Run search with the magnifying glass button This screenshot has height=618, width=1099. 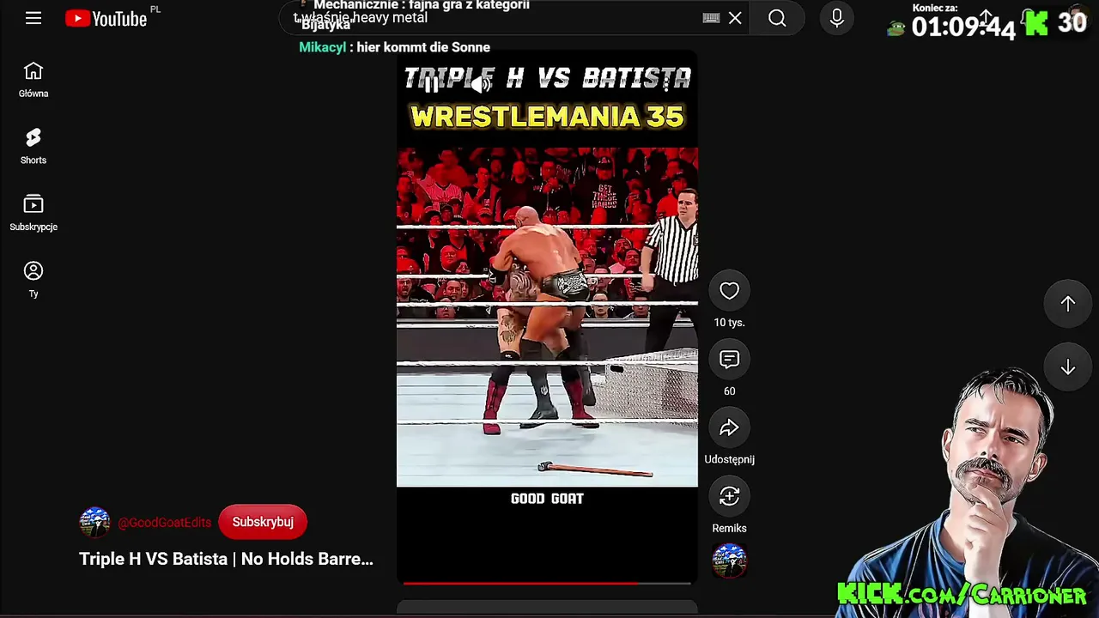point(777,18)
